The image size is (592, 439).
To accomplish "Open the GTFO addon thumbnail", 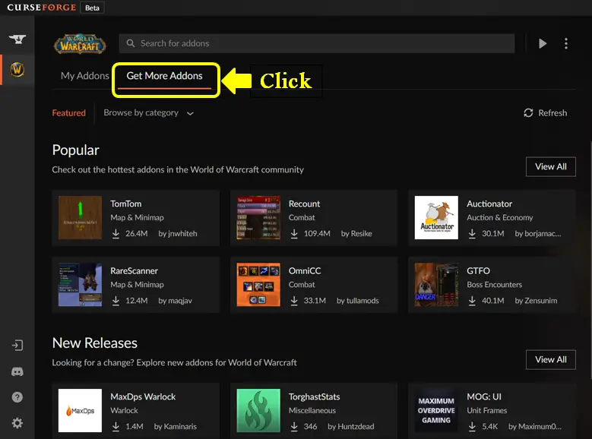I will pyautogui.click(x=436, y=285).
